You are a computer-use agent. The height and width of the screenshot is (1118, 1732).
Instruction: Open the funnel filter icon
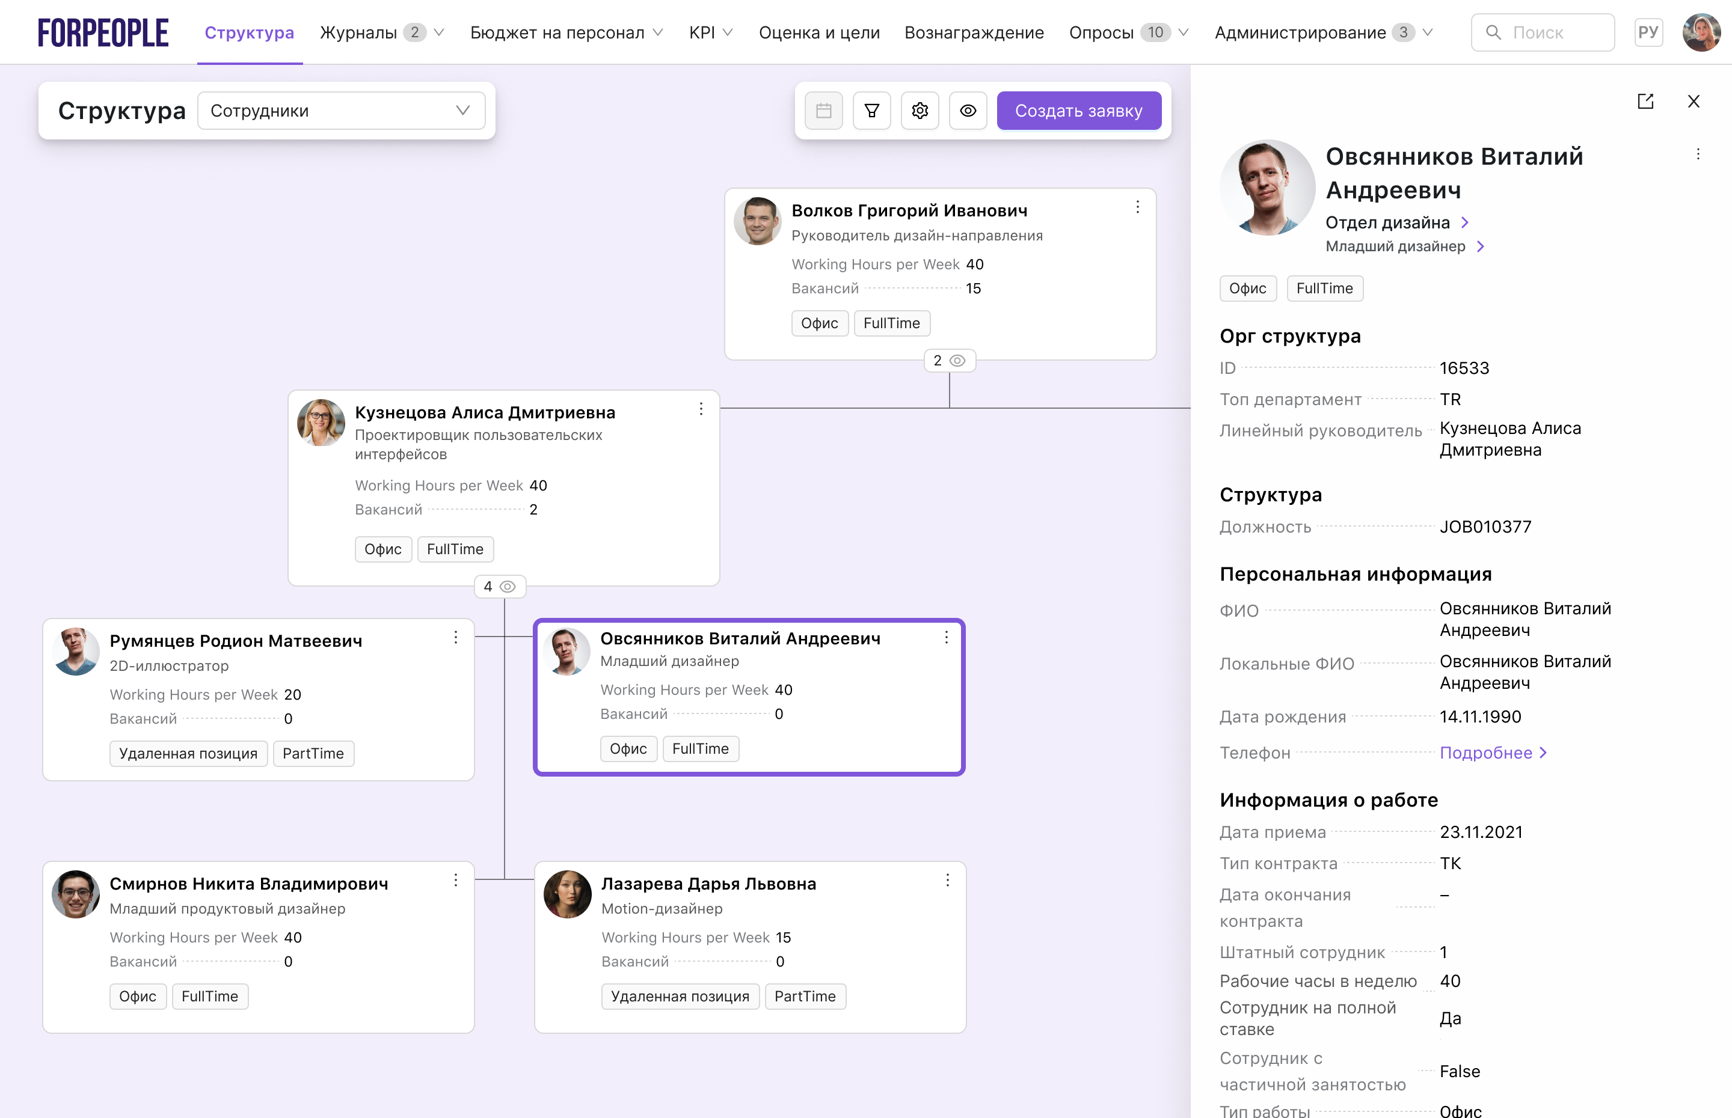871,111
